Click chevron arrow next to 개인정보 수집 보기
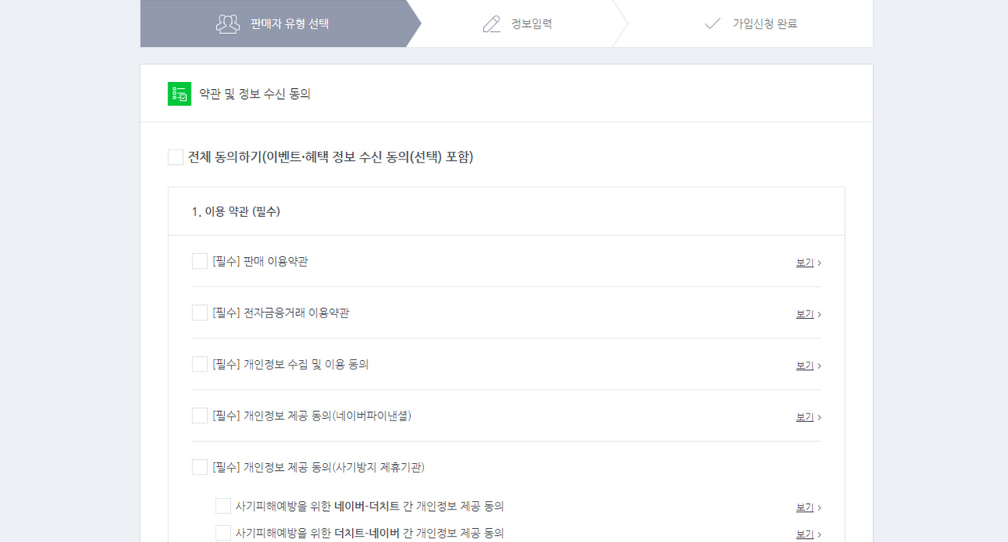Screen dimensions: 1008x542 820,365
